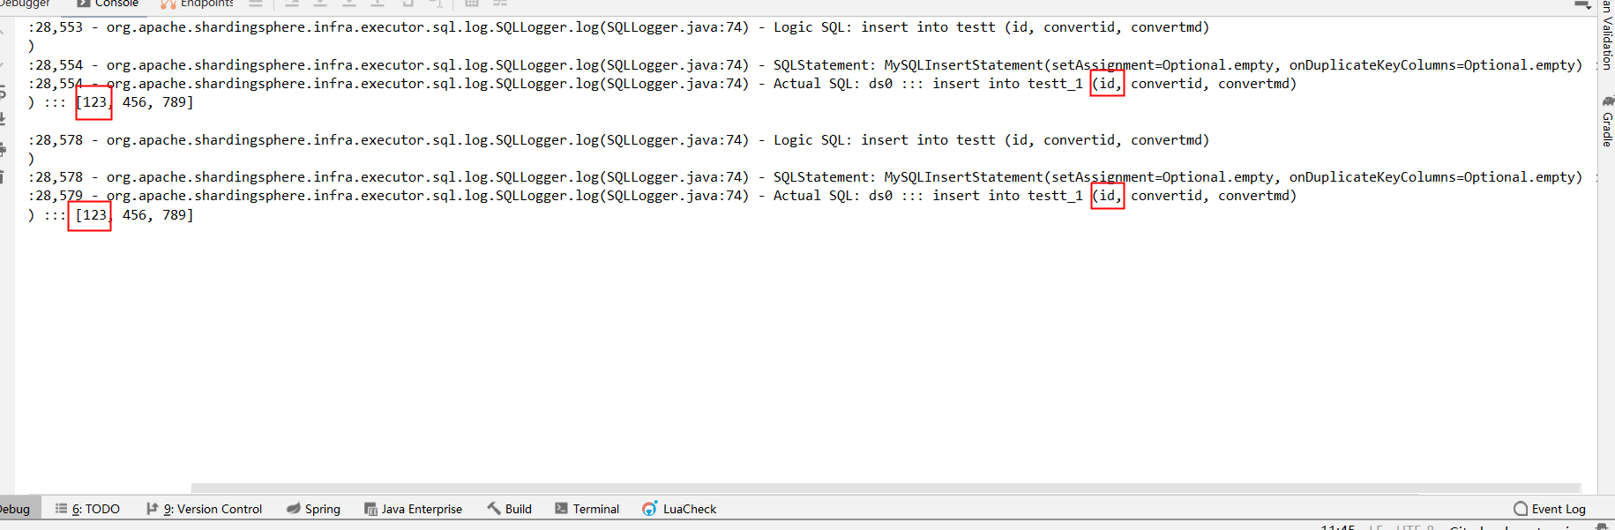
Task: Click the Java Enterprise icon
Action: tap(370, 509)
